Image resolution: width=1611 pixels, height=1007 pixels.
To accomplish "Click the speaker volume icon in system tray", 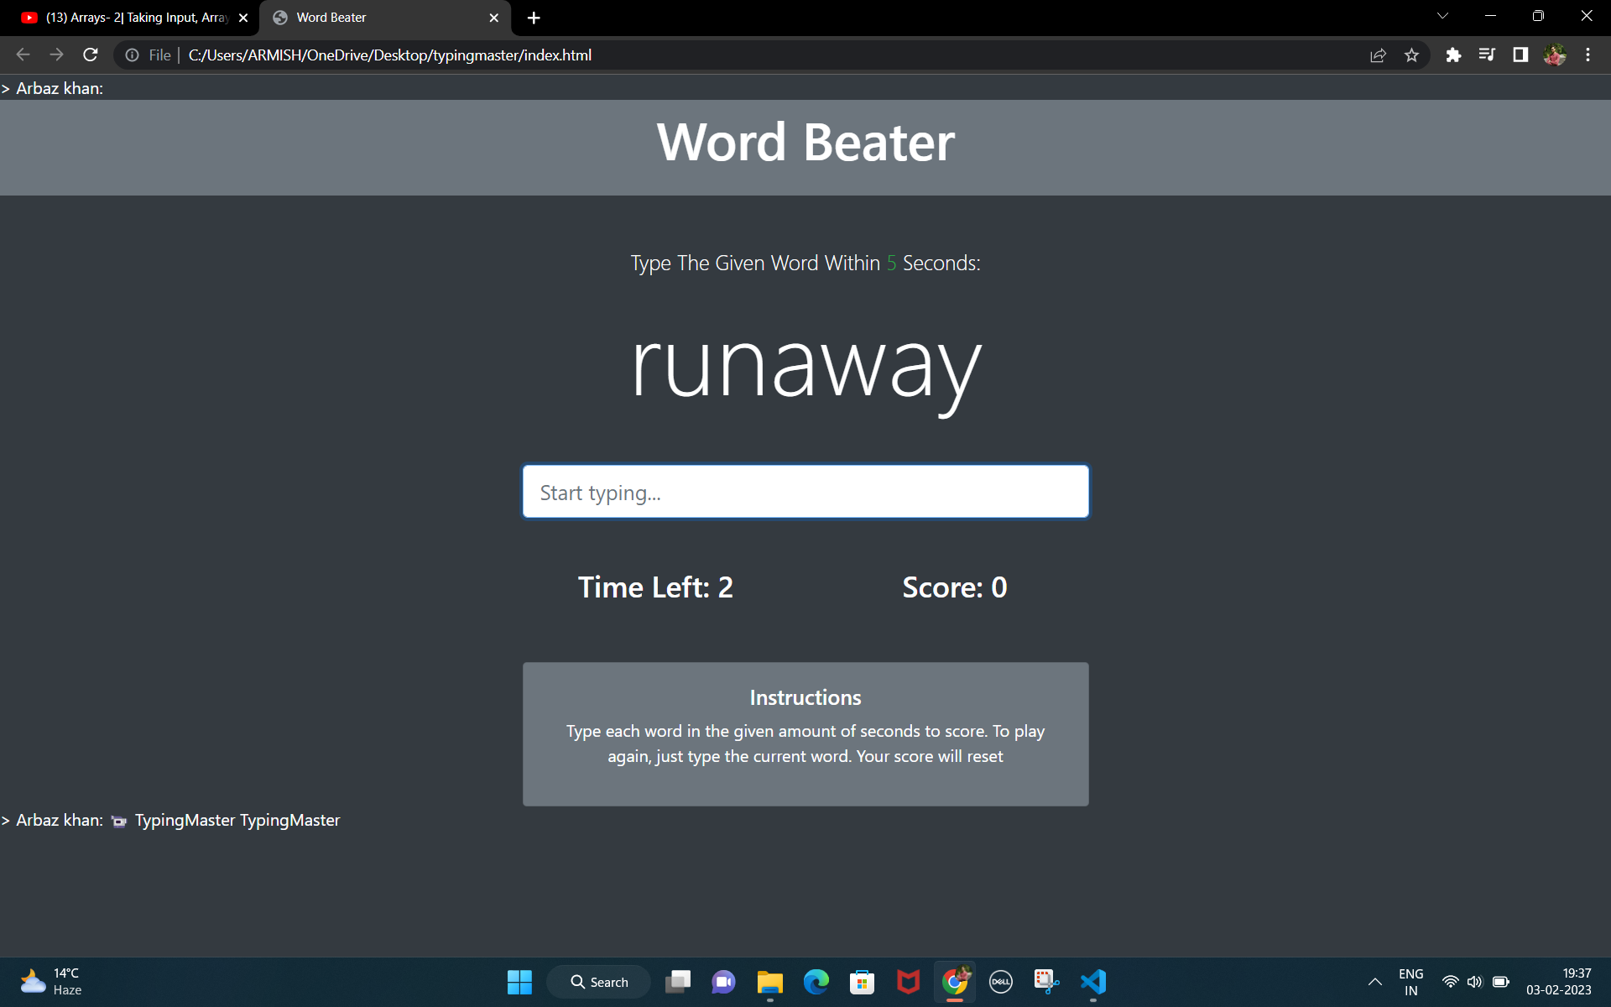I will pyautogui.click(x=1475, y=981).
